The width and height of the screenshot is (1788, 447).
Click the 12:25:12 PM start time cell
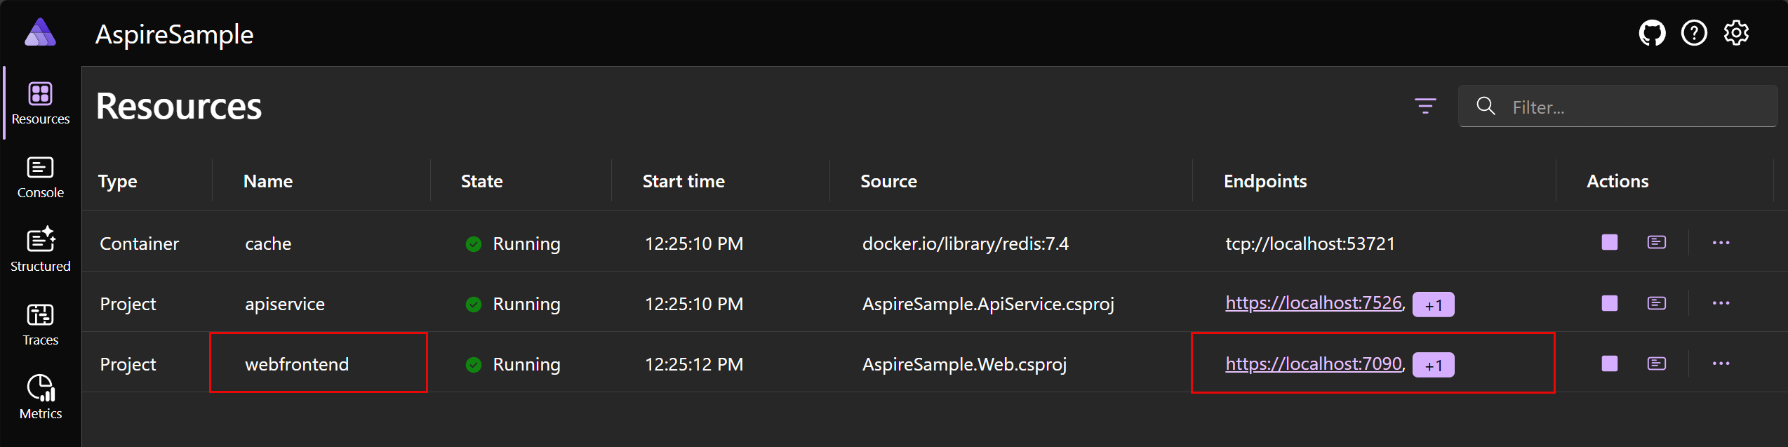[x=694, y=364]
